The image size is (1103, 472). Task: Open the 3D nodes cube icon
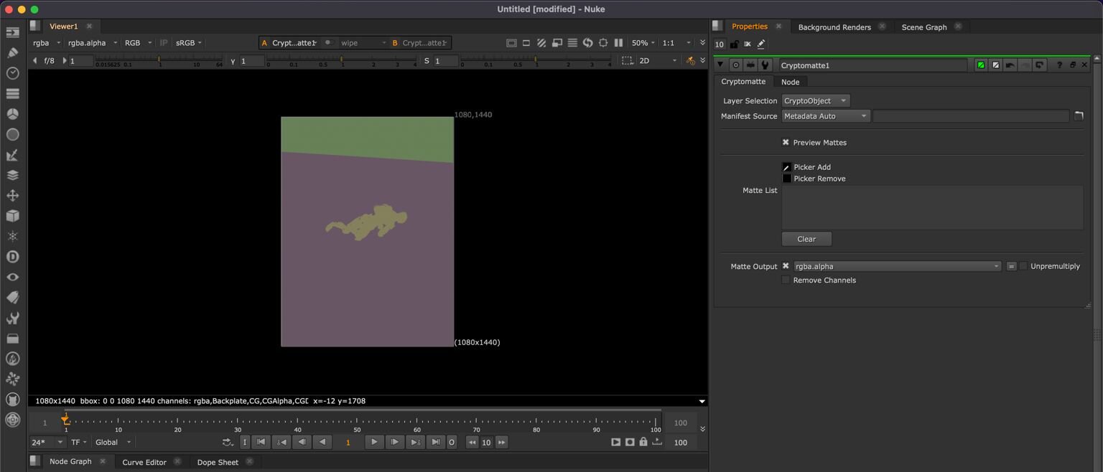tap(12, 216)
